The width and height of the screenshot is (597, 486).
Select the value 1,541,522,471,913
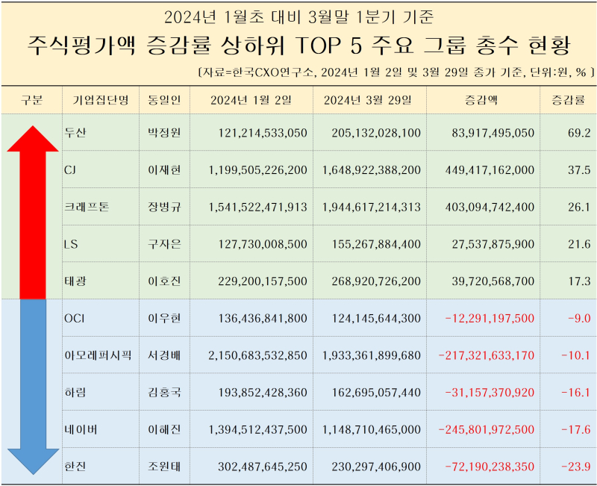257,208
